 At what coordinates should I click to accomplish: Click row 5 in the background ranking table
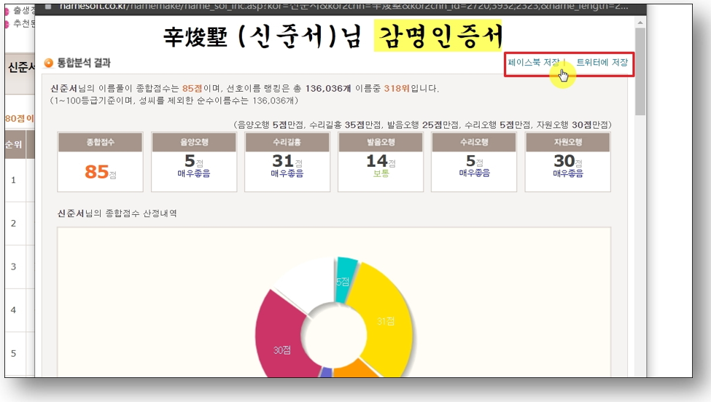20,353
